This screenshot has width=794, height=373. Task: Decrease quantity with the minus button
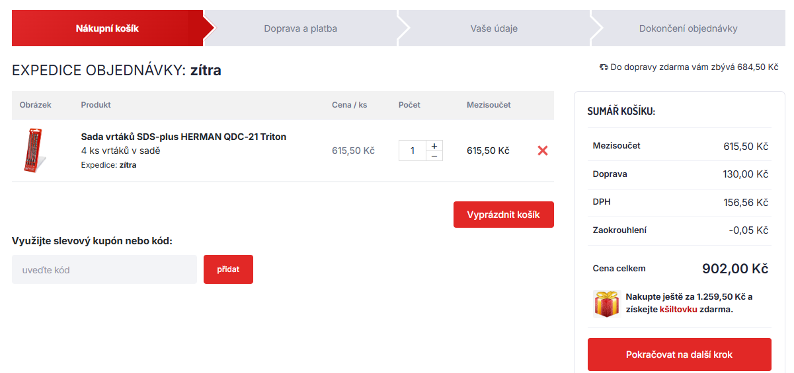pos(434,156)
